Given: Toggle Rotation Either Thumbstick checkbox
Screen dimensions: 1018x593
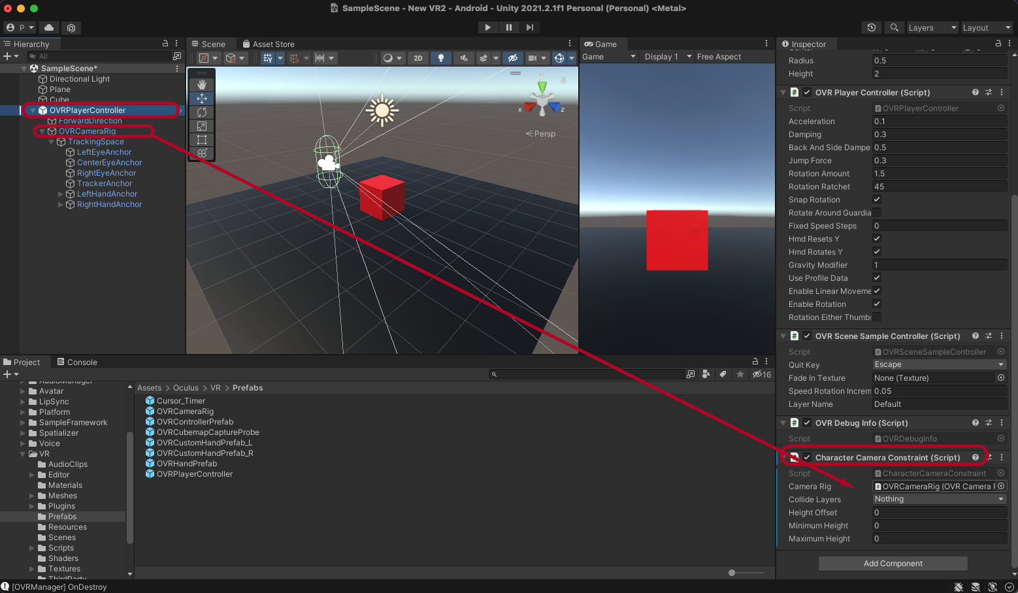Looking at the screenshot, I should [x=877, y=317].
